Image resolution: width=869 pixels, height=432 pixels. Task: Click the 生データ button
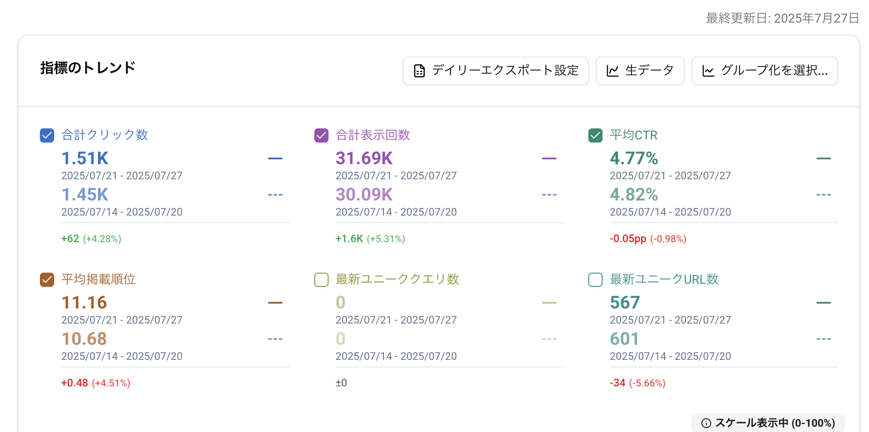(640, 70)
